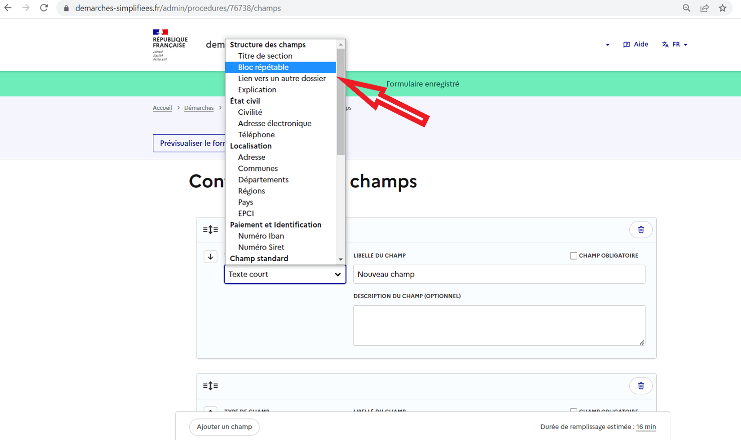Click the browser reload page icon
This screenshot has height=440, width=741.
pyautogui.click(x=44, y=8)
